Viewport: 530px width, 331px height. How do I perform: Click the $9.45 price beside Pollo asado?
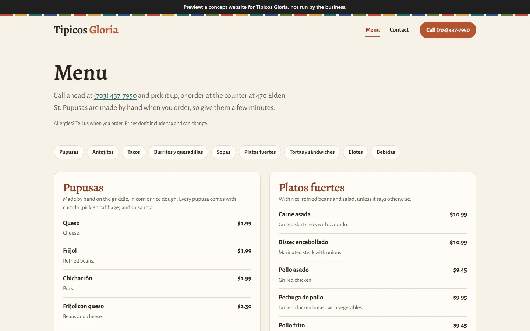tap(460, 270)
